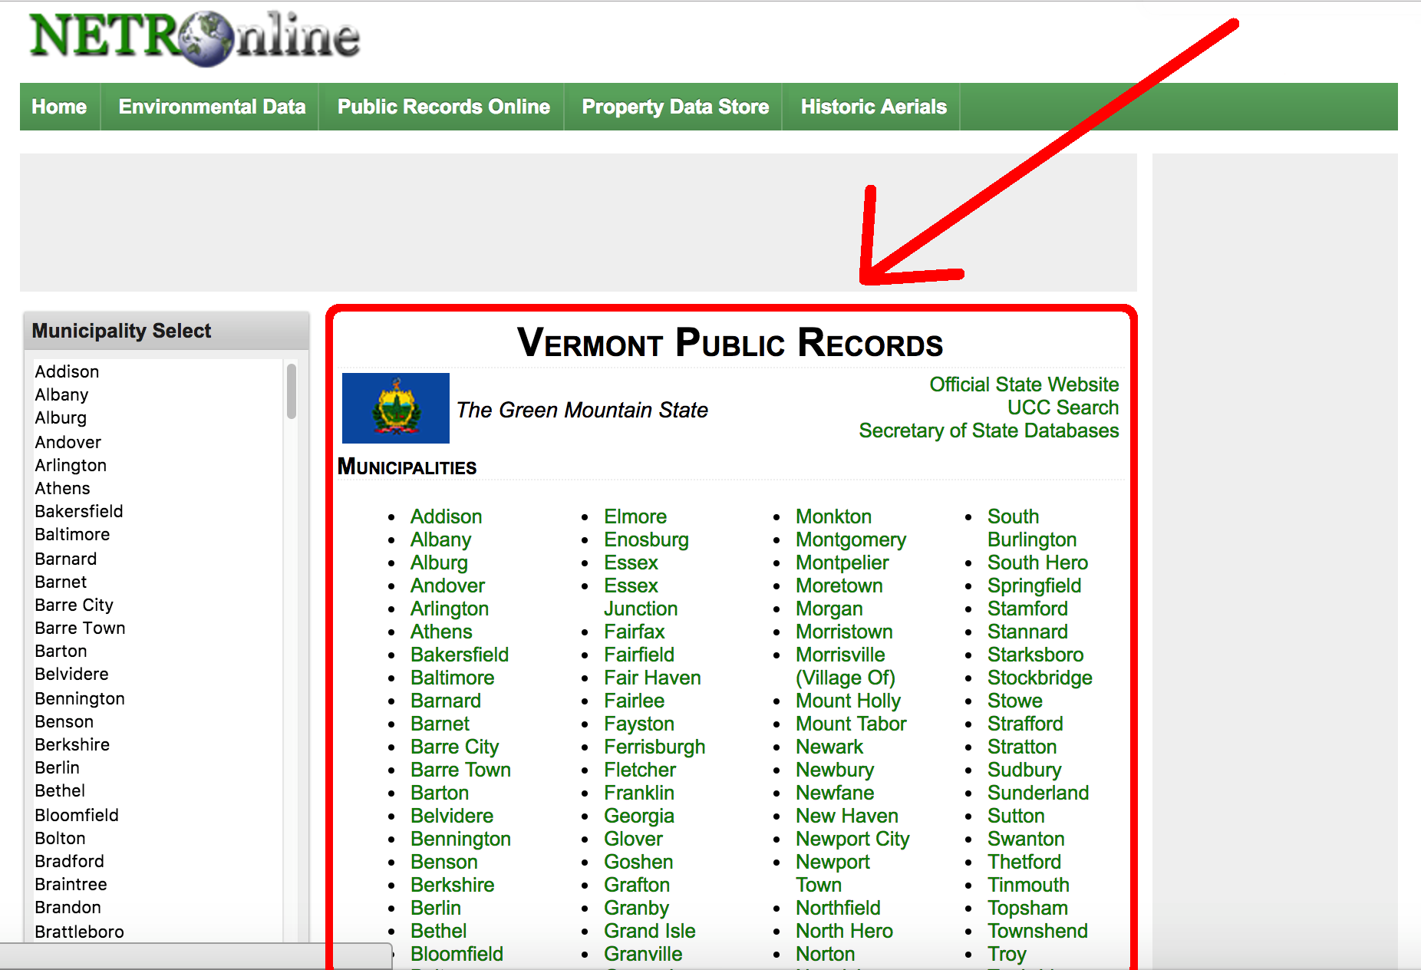Select Newport City from the list

coord(852,839)
